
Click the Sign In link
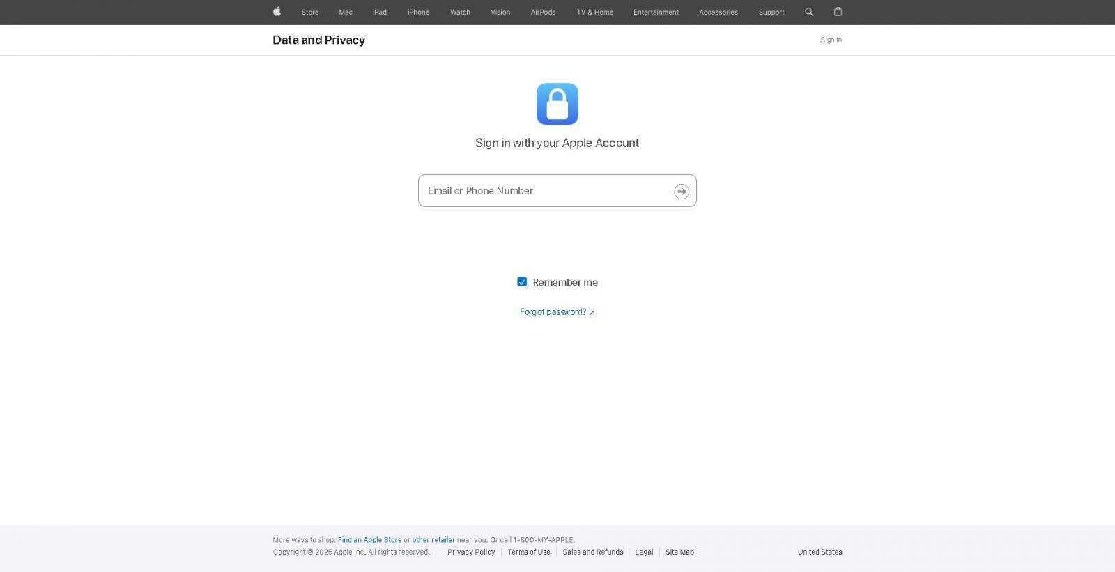[x=831, y=40]
